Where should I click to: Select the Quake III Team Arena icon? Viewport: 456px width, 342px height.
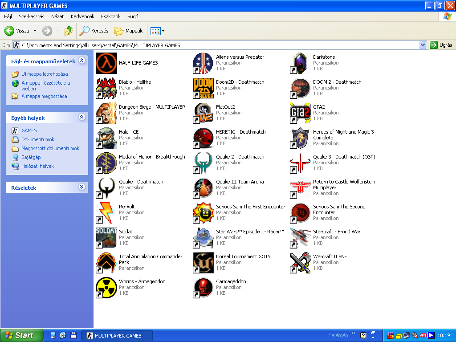[x=203, y=188]
